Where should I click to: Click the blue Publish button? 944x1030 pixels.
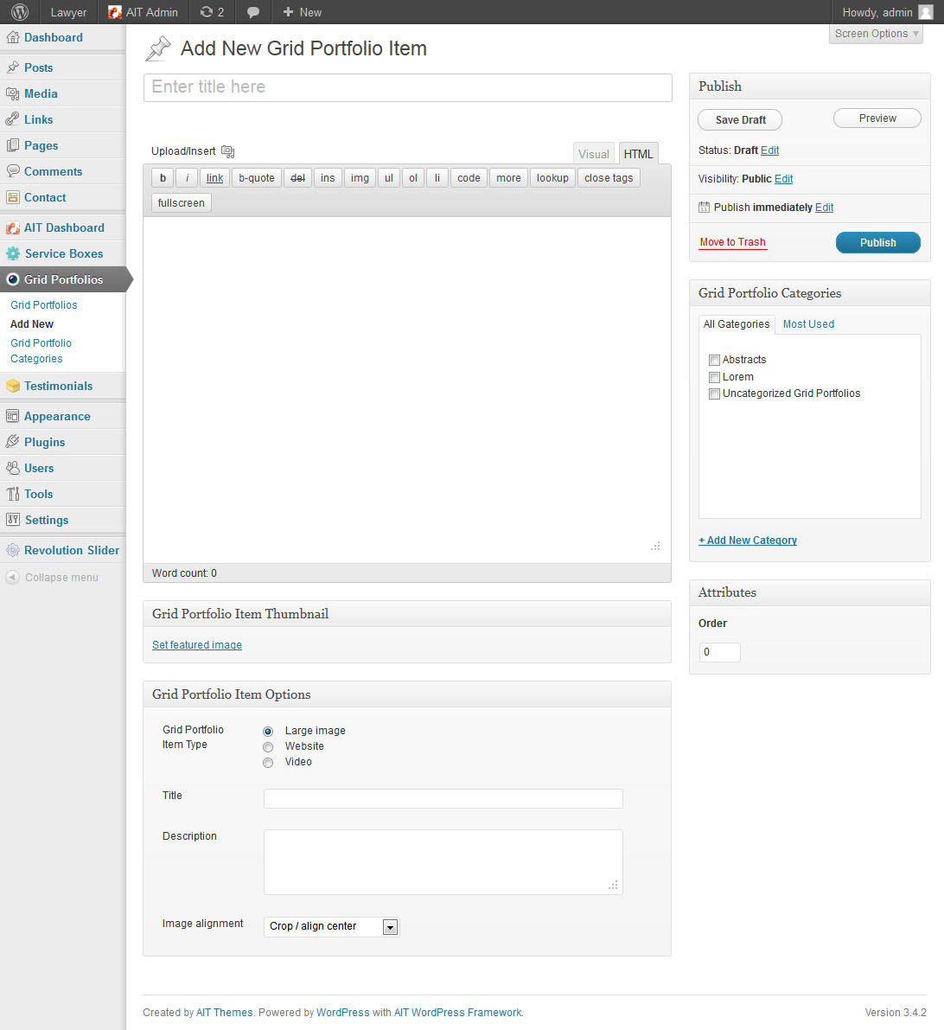(877, 243)
